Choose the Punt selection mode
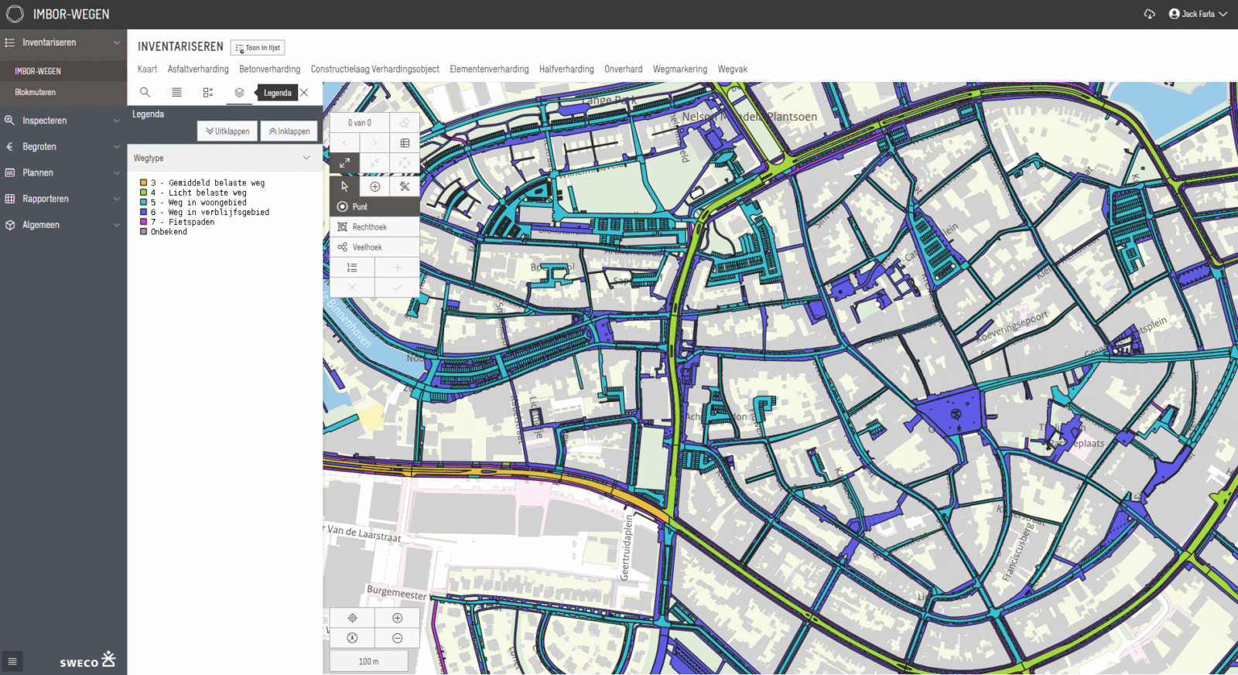Image resolution: width=1238 pixels, height=675 pixels. pyautogui.click(x=374, y=206)
